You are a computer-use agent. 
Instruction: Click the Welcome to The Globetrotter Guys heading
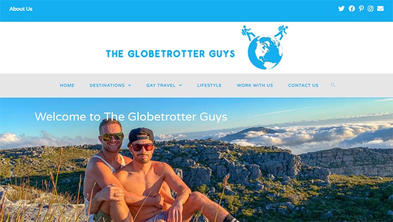(x=131, y=117)
